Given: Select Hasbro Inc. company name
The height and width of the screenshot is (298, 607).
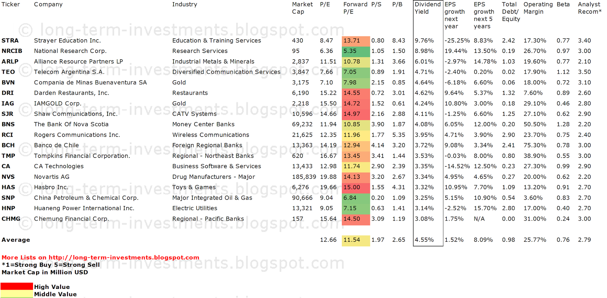Looking at the screenshot, I should click(51, 187).
